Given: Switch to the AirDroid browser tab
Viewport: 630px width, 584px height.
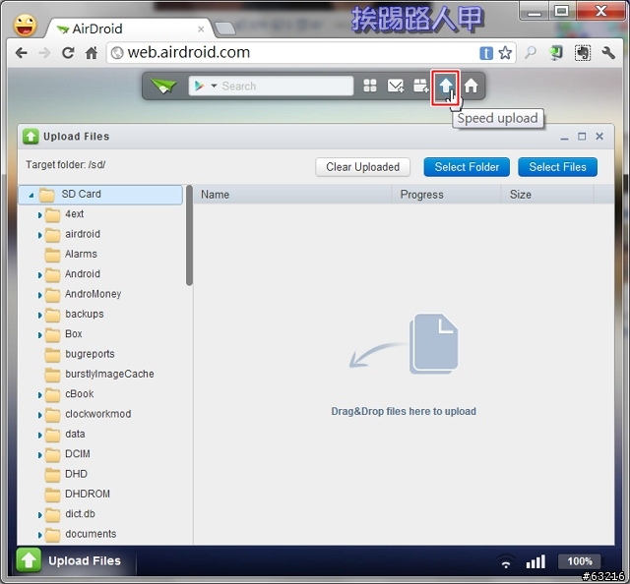Looking at the screenshot, I should click(x=129, y=29).
